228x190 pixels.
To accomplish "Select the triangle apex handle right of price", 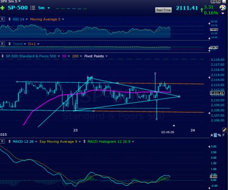I will 179,97.
